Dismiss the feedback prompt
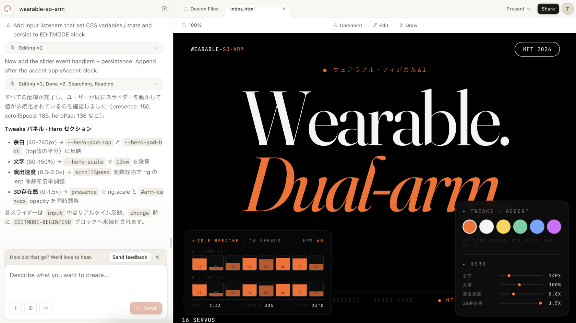Image resolution: width=576 pixels, height=323 pixels. pyautogui.click(x=157, y=257)
